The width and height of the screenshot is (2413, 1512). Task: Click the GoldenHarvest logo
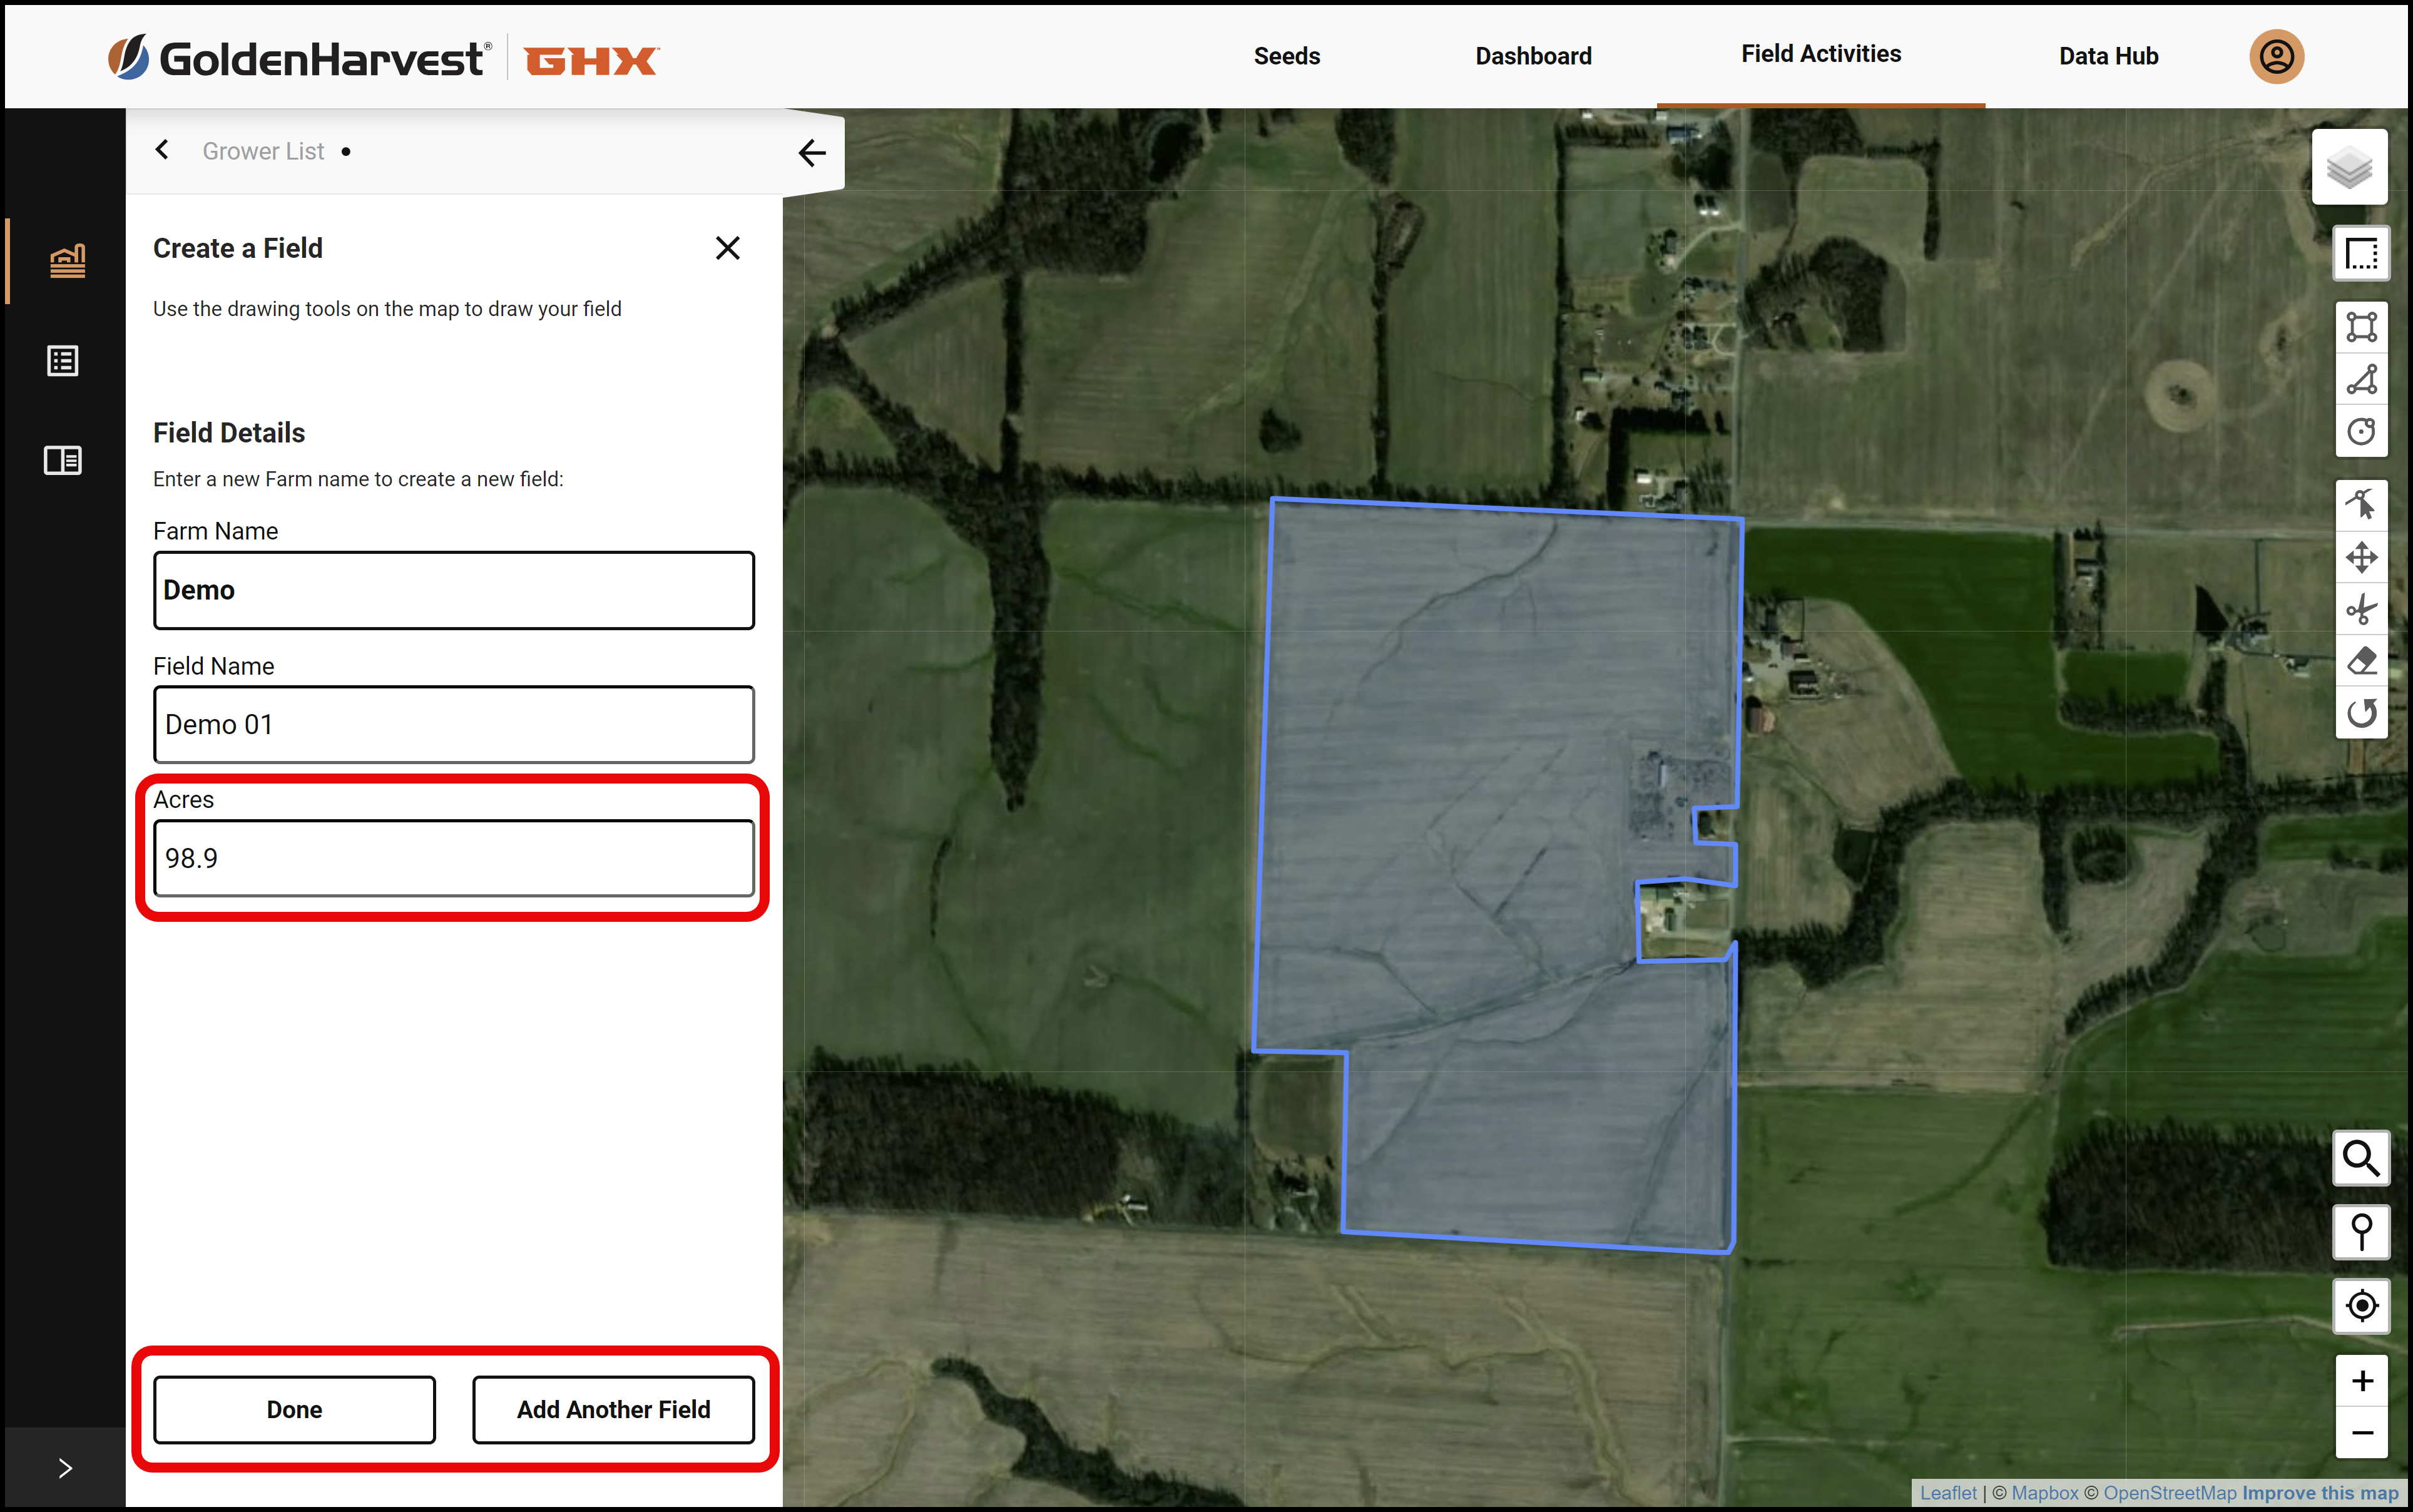pos(300,58)
